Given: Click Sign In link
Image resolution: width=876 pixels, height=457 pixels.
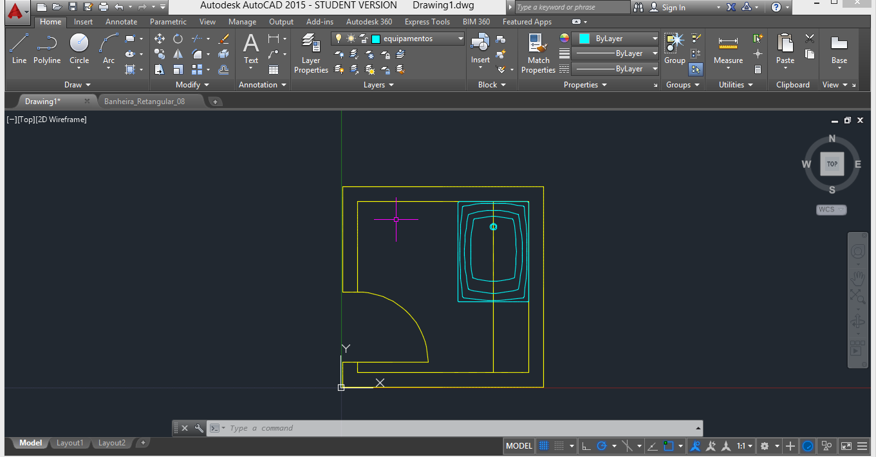Looking at the screenshot, I should [674, 8].
